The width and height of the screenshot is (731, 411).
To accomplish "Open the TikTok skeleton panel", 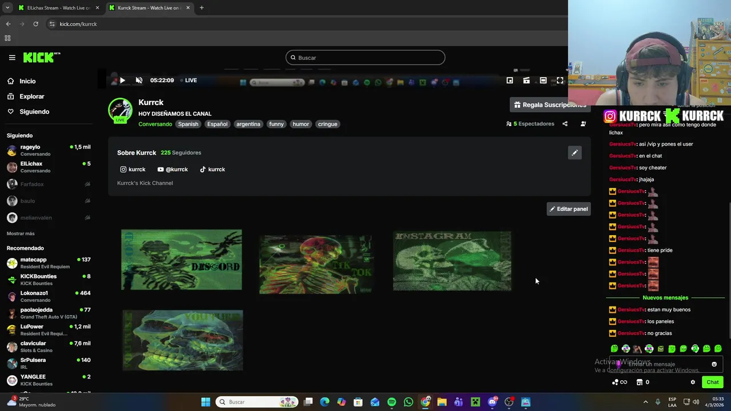I will [x=316, y=264].
